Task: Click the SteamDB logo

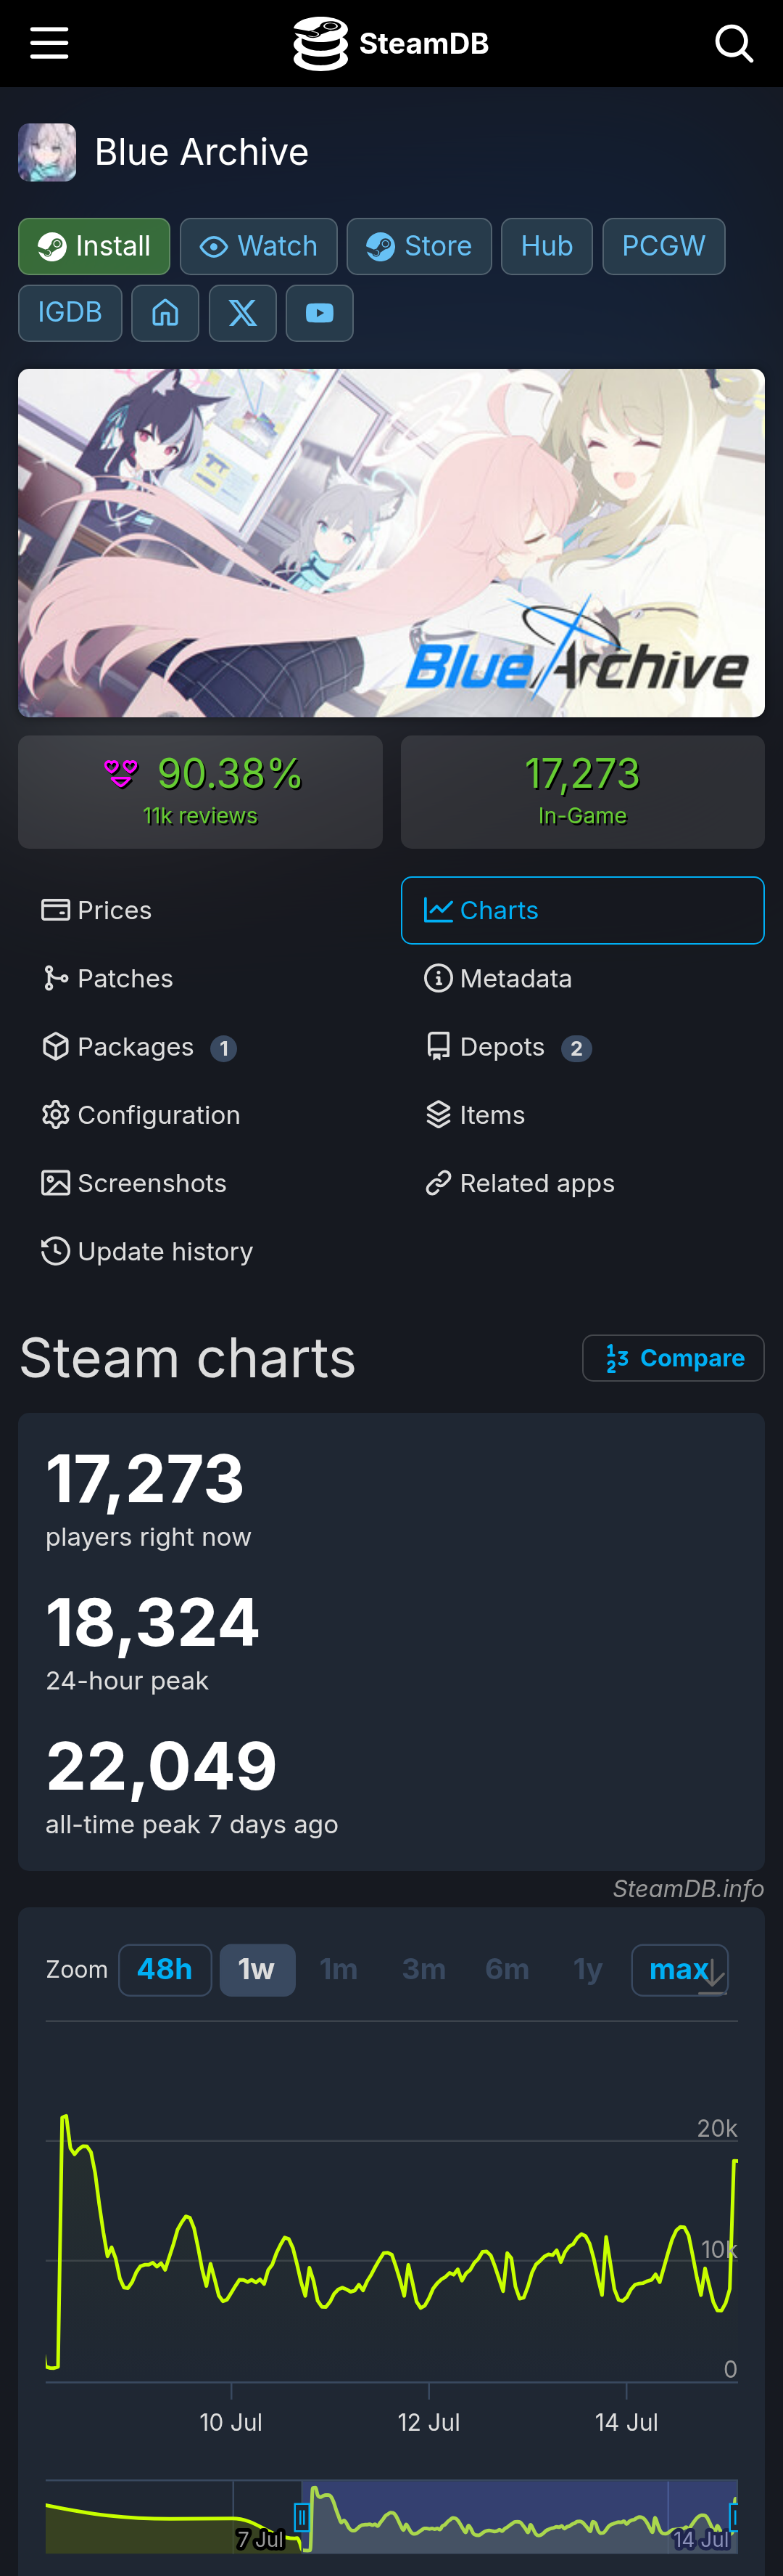Action: [x=391, y=43]
